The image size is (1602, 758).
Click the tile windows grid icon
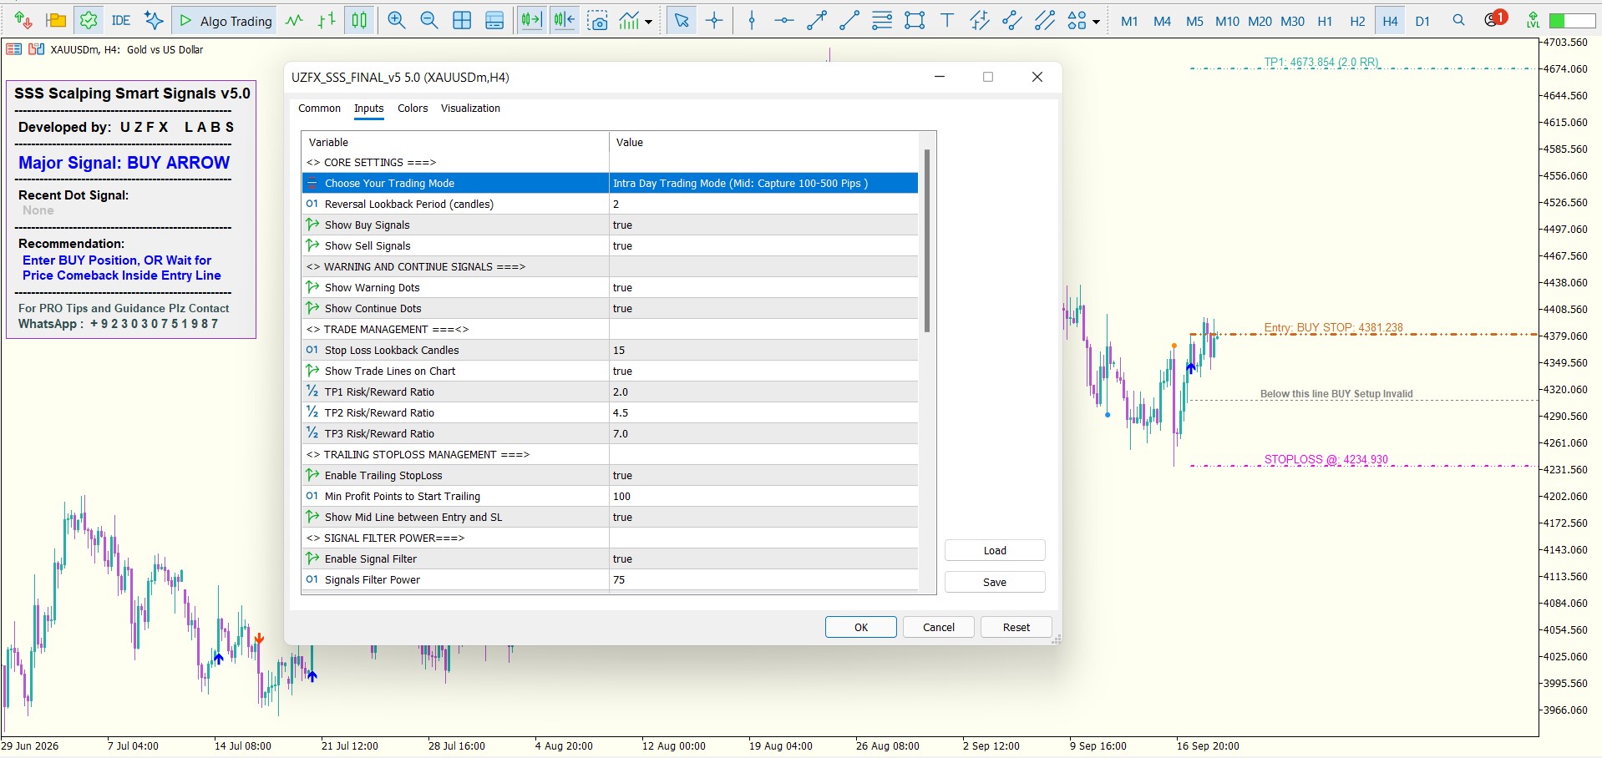coord(462,21)
